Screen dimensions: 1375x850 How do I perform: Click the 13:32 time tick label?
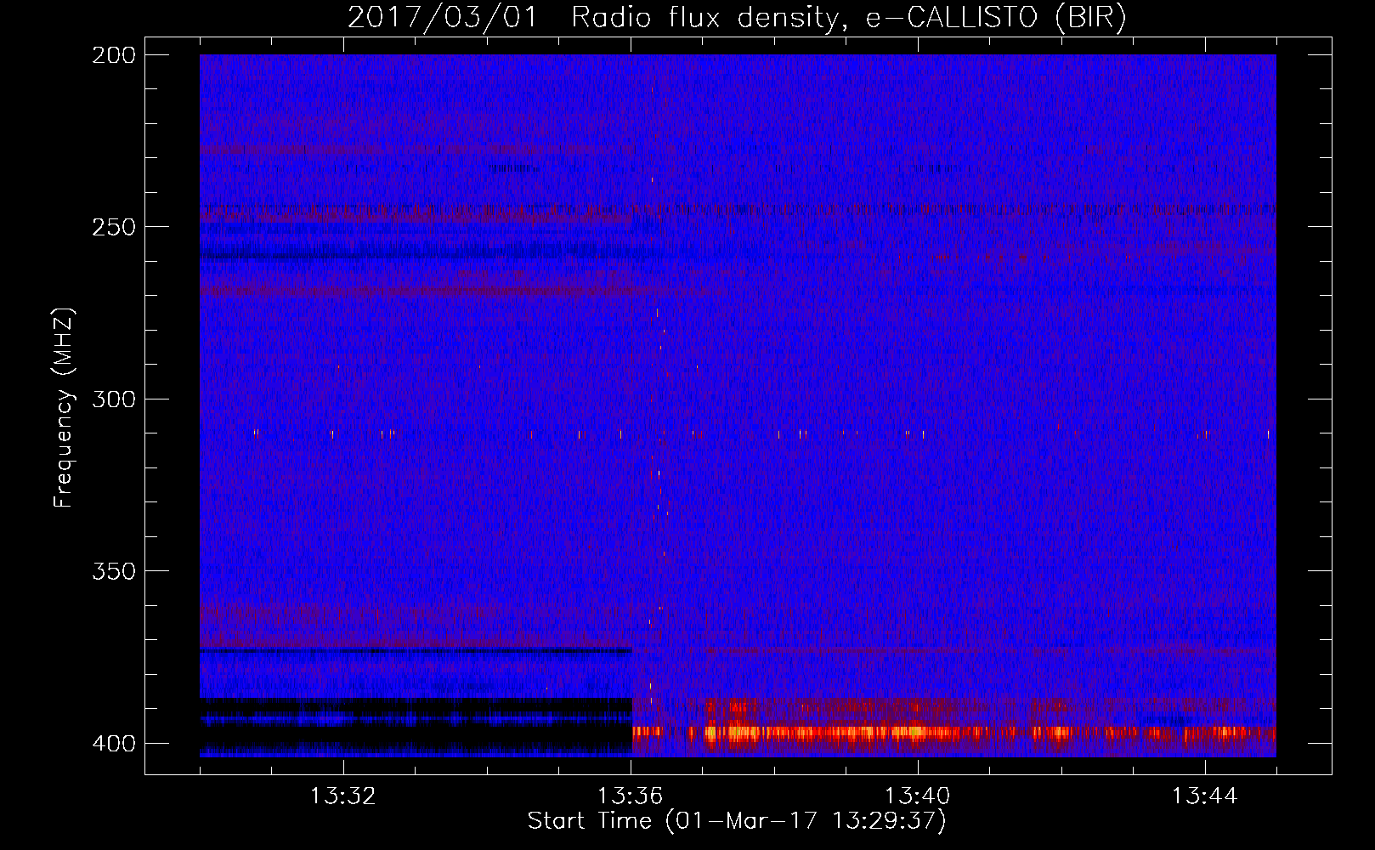point(343,796)
